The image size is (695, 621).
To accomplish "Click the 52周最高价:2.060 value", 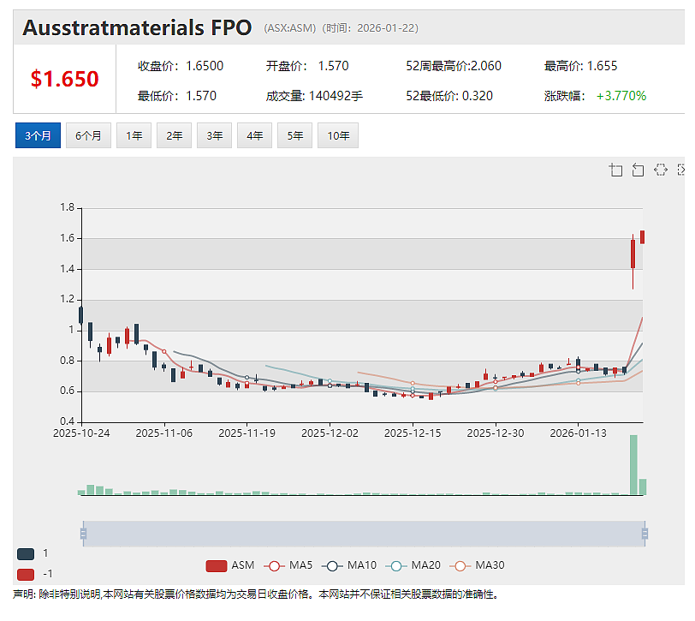I will coord(454,66).
